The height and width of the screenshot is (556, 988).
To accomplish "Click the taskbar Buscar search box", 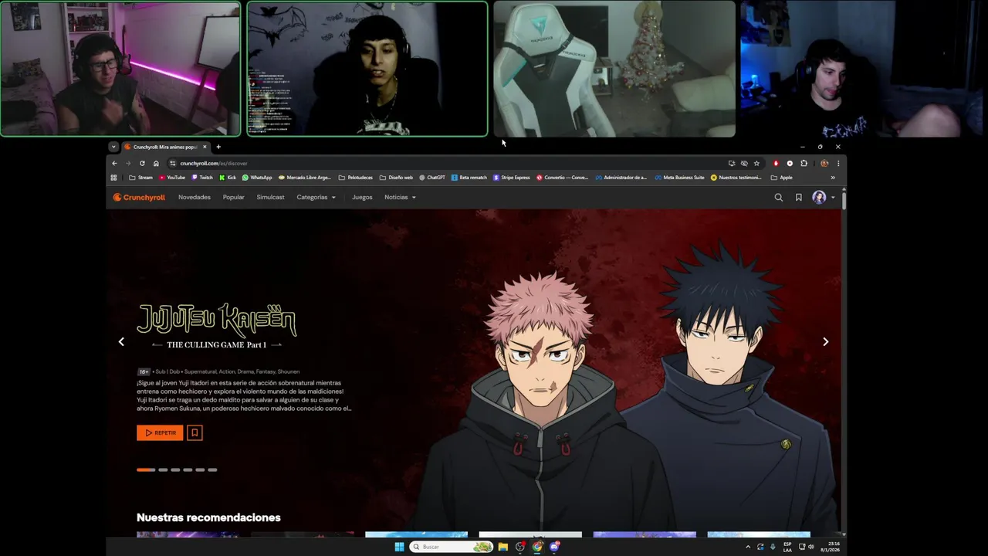I will tap(452, 547).
